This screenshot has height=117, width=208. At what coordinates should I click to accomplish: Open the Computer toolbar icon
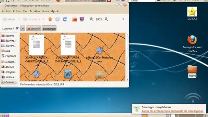82,19
